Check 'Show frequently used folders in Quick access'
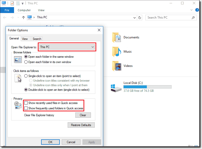 tap(54, 108)
